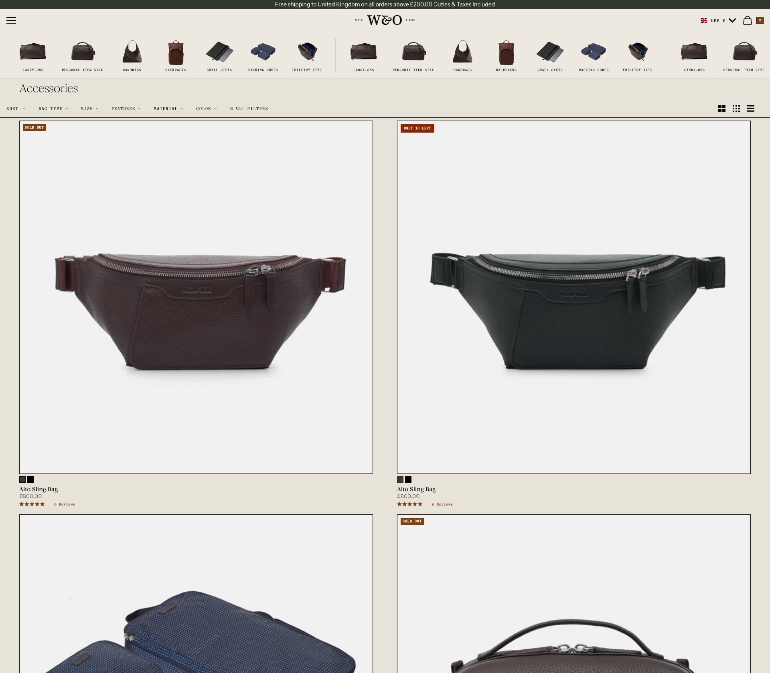The image size is (770, 673).
Task: Click star rating under the black sling bag
Action: (410, 504)
